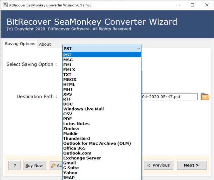Pick HTML in the dropdown list

pyautogui.click(x=102, y=85)
